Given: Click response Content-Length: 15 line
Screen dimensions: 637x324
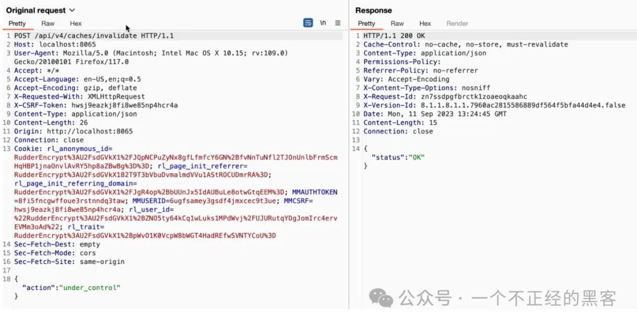Looking at the screenshot, I should pyautogui.click(x=400, y=123).
